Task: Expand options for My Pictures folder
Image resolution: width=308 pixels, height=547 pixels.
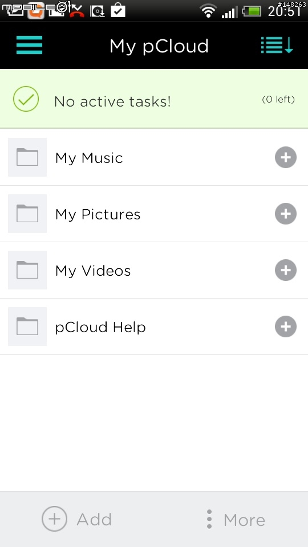Action: tap(286, 214)
